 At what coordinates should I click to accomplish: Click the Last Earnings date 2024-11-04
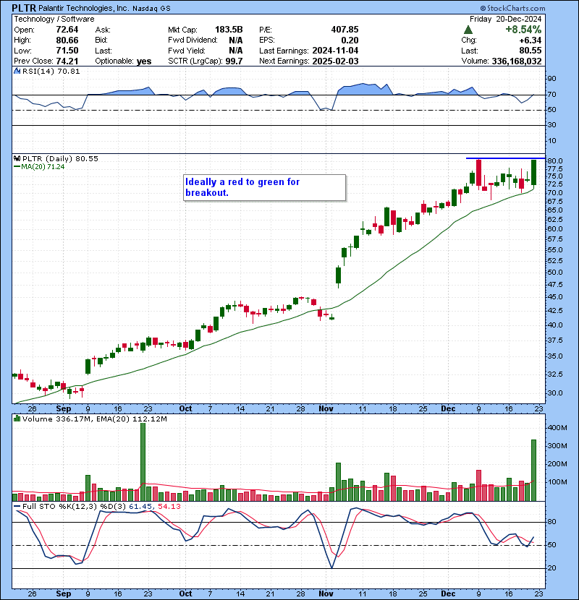(335, 51)
